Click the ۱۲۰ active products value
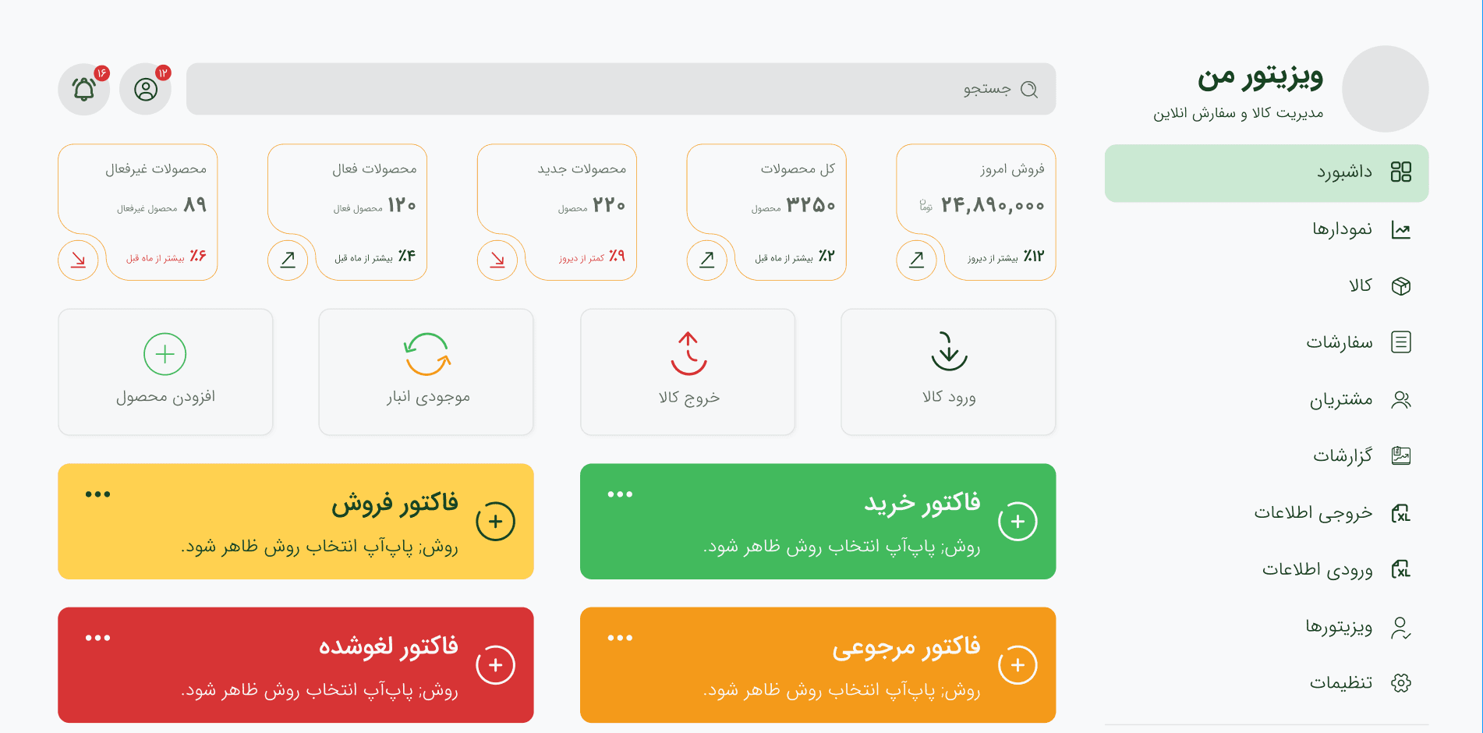1483x733 pixels. 402,205
